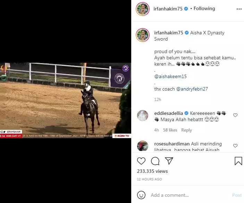244x203 pixels.
Task: Toggle the Following button
Action: click(204, 9)
